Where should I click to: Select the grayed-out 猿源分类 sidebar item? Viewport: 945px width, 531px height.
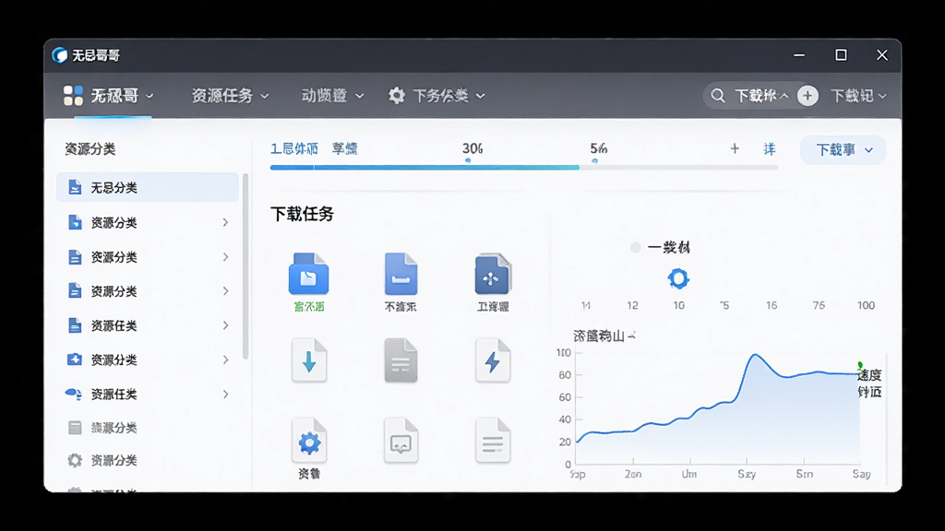click(x=114, y=428)
